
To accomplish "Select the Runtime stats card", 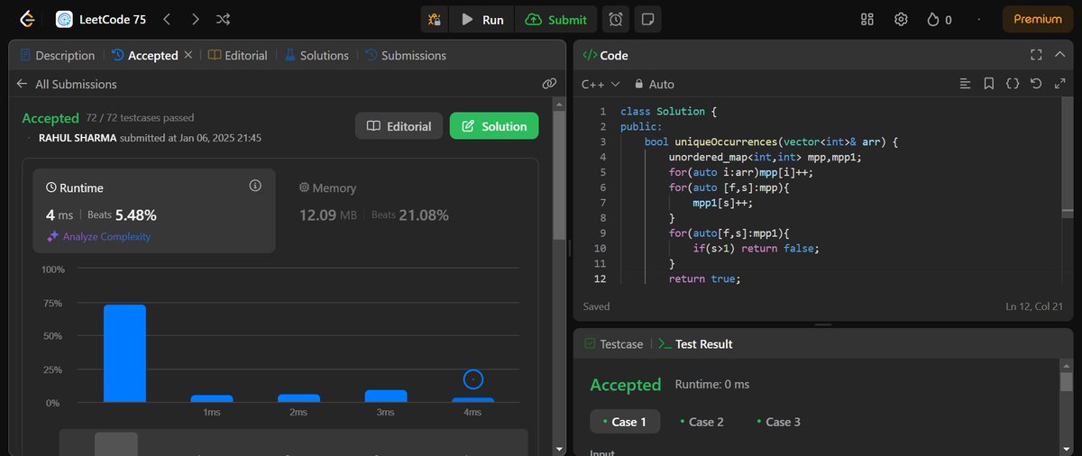I will pyautogui.click(x=154, y=211).
